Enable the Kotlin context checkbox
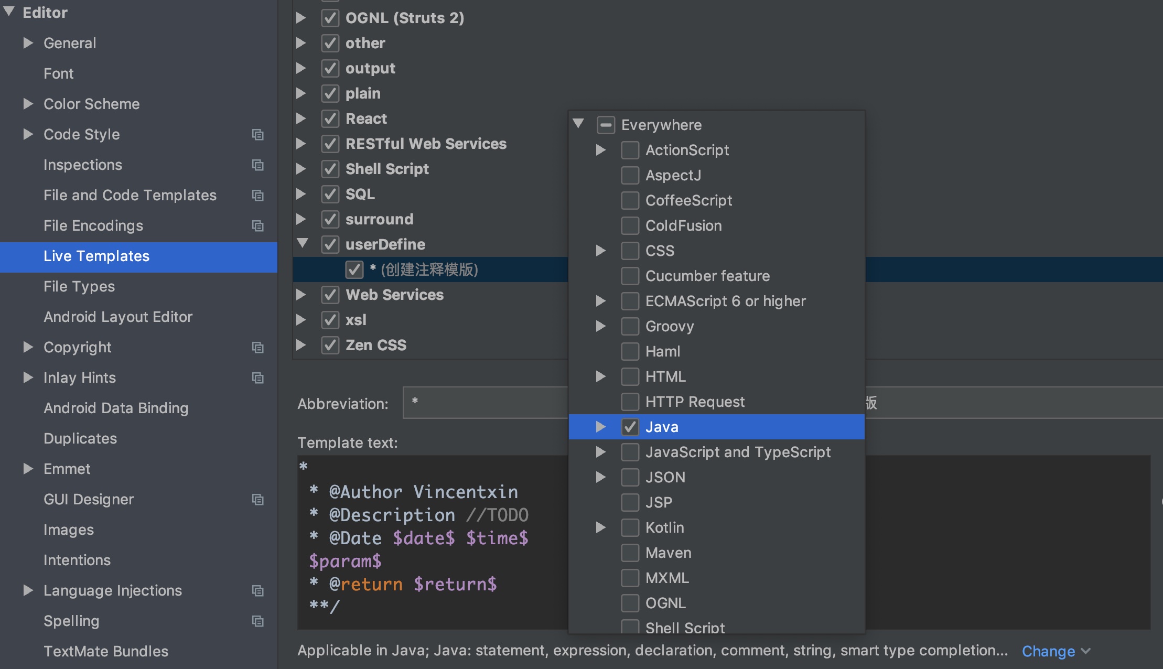Image resolution: width=1163 pixels, height=669 pixels. (x=630, y=528)
